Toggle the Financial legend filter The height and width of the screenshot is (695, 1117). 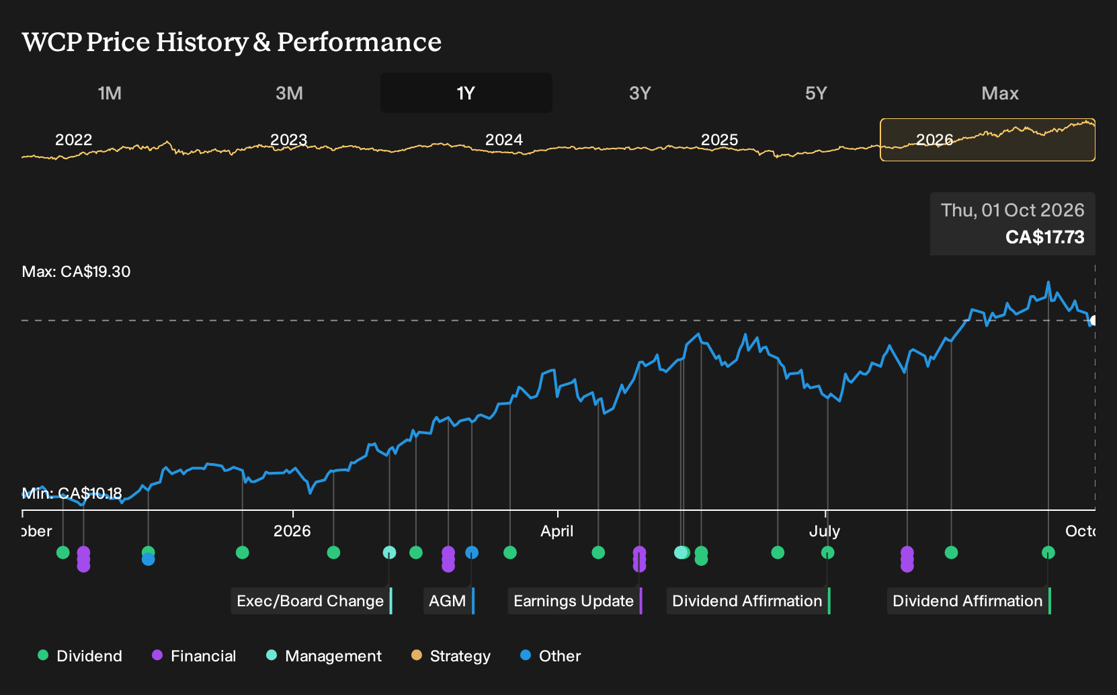pyautogui.click(x=194, y=656)
